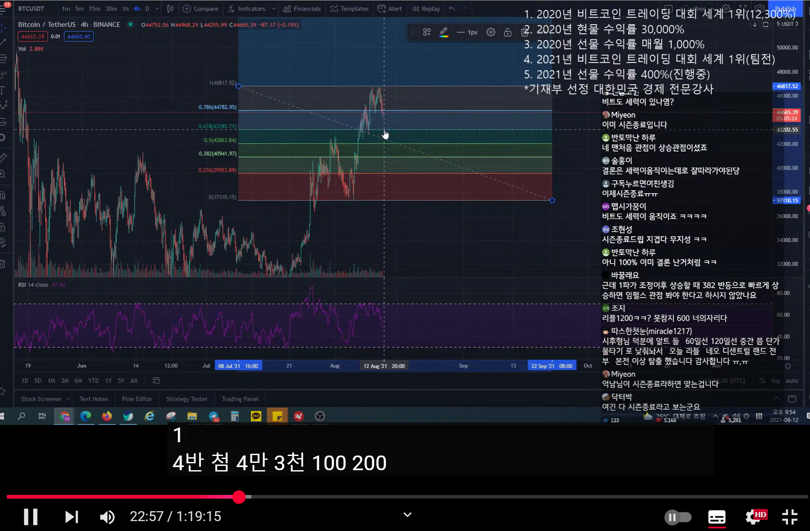This screenshot has width=810, height=531.
Task: Open the Compare symbol dialog
Action: click(201, 9)
